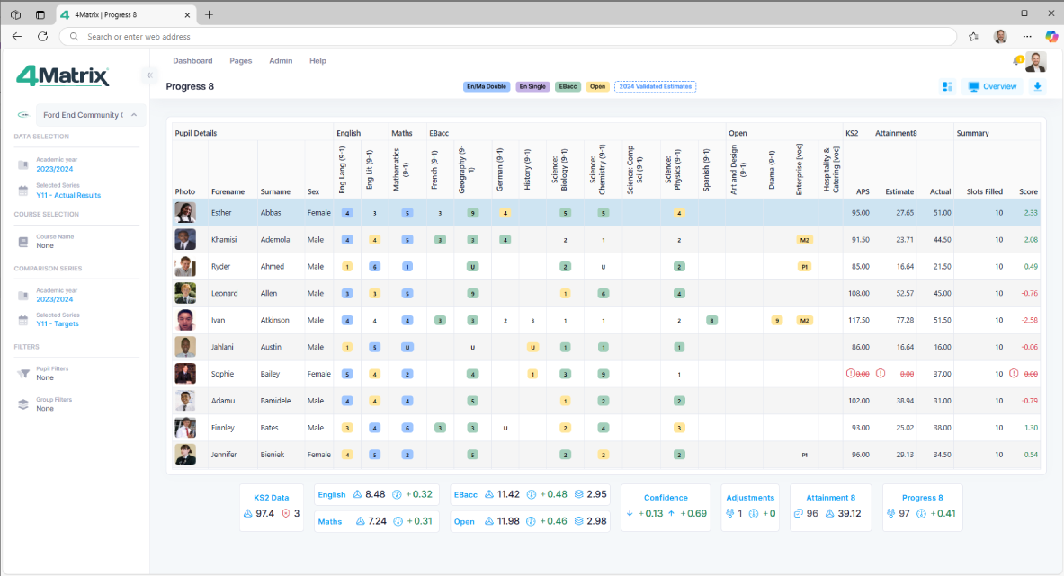Open the Admin menu
1064x576 pixels.
click(281, 61)
